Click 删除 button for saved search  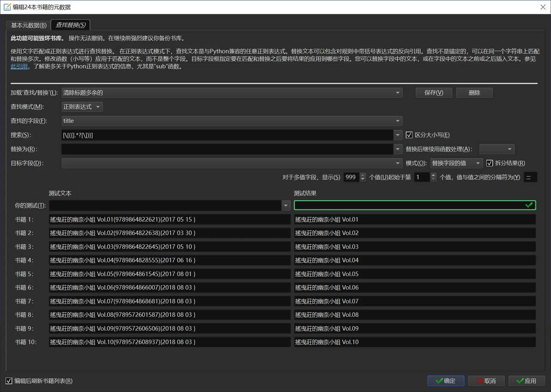pos(474,93)
